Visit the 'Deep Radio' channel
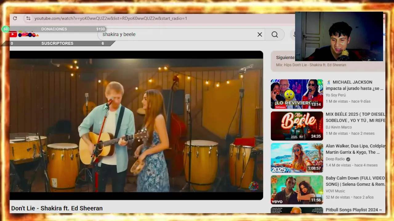Screen dimensions: 394x221 [x=335, y=159]
